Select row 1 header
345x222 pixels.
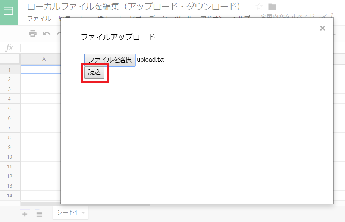point(9,70)
